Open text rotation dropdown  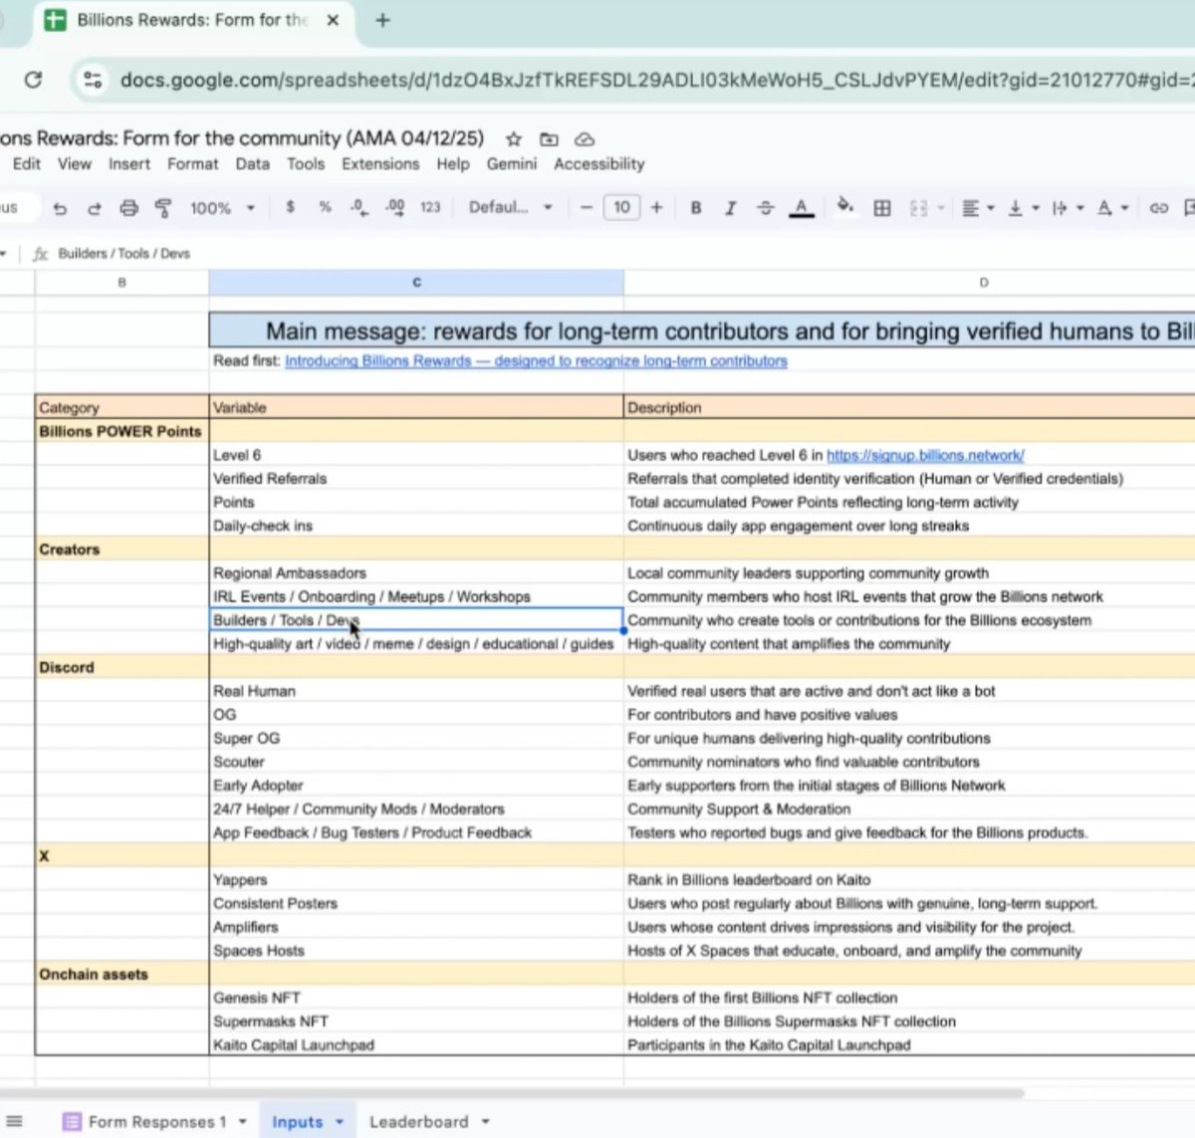point(1112,208)
